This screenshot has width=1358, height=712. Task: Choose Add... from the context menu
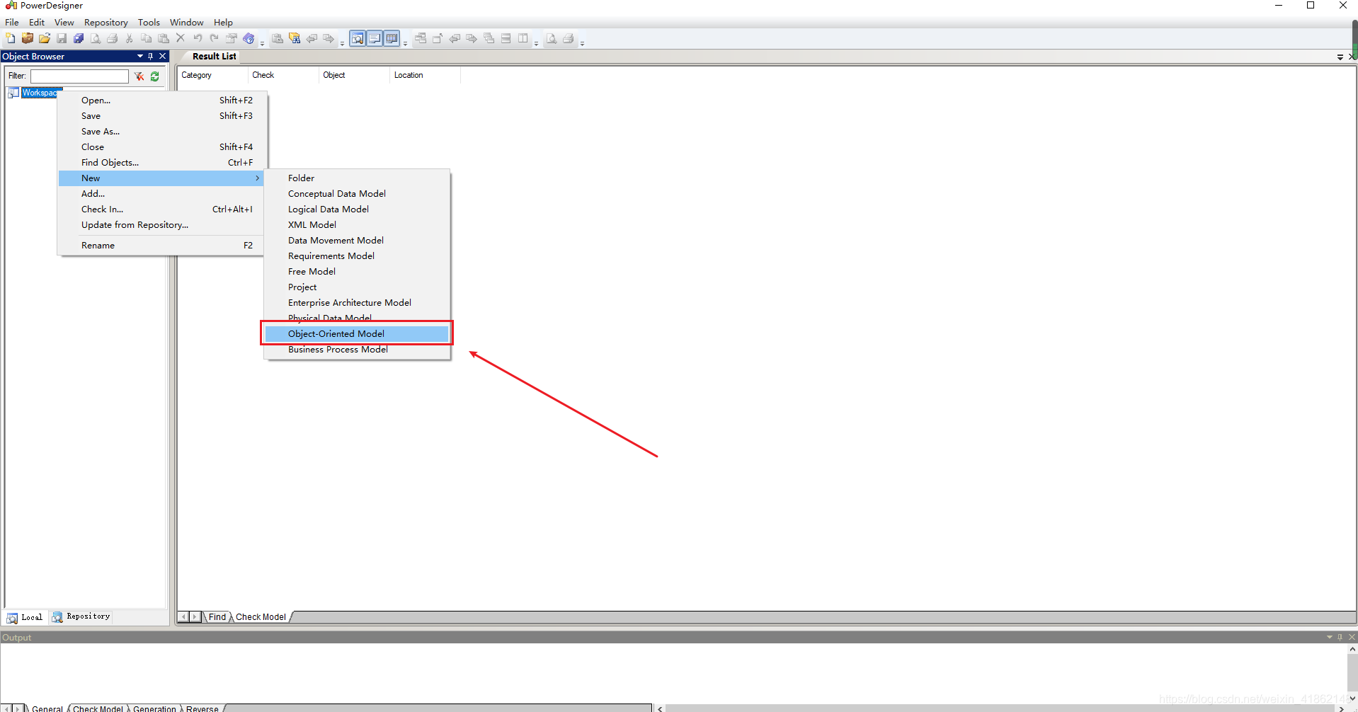click(x=161, y=193)
